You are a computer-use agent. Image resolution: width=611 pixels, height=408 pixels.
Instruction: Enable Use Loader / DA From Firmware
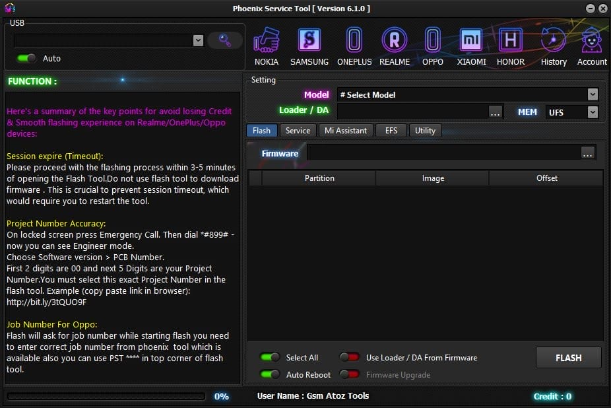coord(349,357)
